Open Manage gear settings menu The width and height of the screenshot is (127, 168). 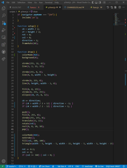4,161
